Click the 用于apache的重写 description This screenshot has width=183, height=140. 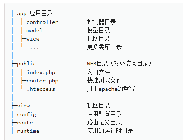coord(111,89)
